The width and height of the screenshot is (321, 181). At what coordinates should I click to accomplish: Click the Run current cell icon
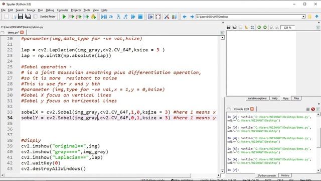[x=71, y=17]
